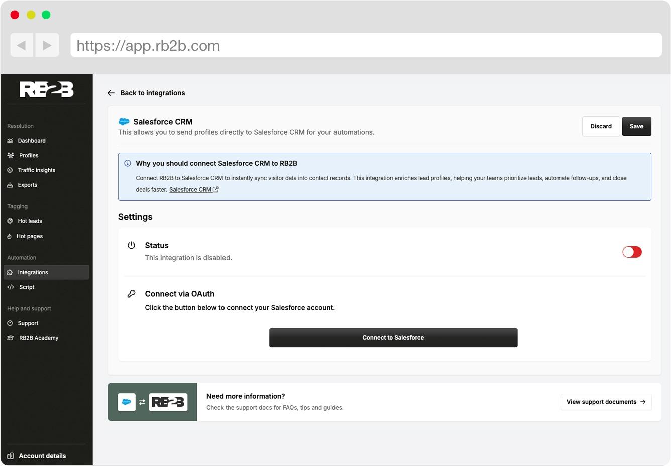This screenshot has width=671, height=466.
Task: Click Connect to Salesforce button
Action: tap(393, 338)
